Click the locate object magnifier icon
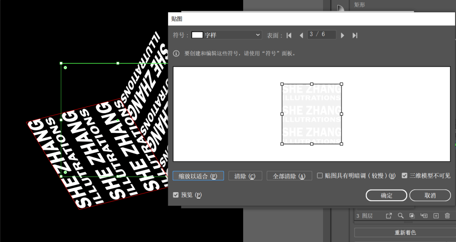The image size is (456, 242). pyautogui.click(x=400, y=216)
